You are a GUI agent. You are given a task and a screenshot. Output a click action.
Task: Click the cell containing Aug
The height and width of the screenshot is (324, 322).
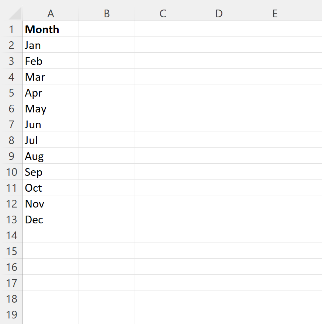(51, 156)
